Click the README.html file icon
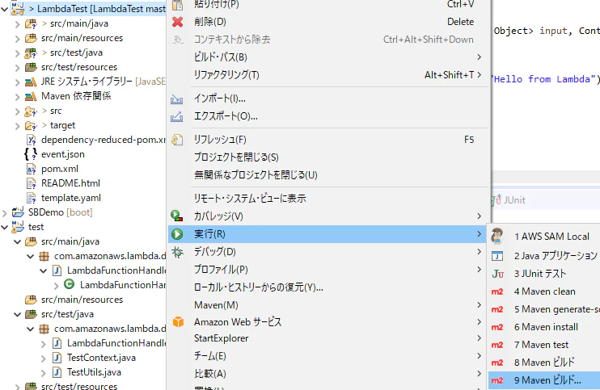Image resolution: width=600 pixels, height=390 pixels. (x=31, y=183)
